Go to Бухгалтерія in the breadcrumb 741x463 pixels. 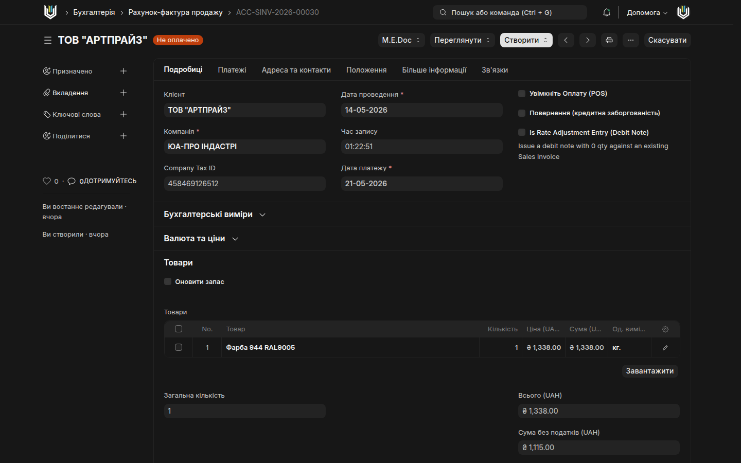coord(94,12)
